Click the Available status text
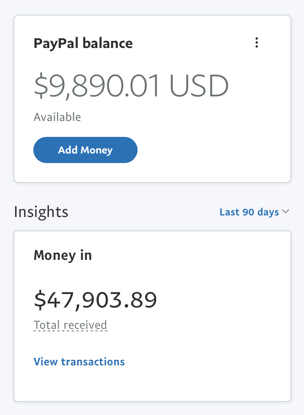The height and width of the screenshot is (415, 304). point(57,117)
